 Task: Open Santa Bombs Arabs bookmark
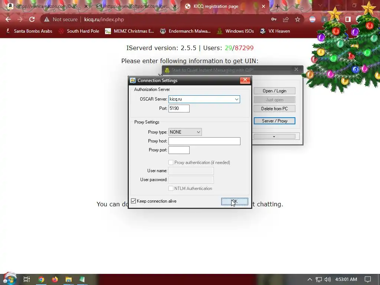tap(29, 31)
